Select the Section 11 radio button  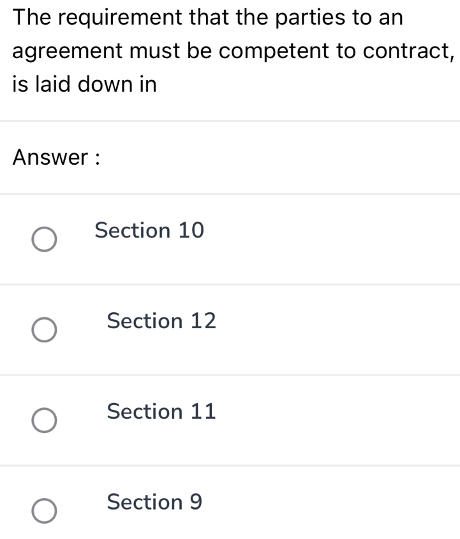(45, 420)
